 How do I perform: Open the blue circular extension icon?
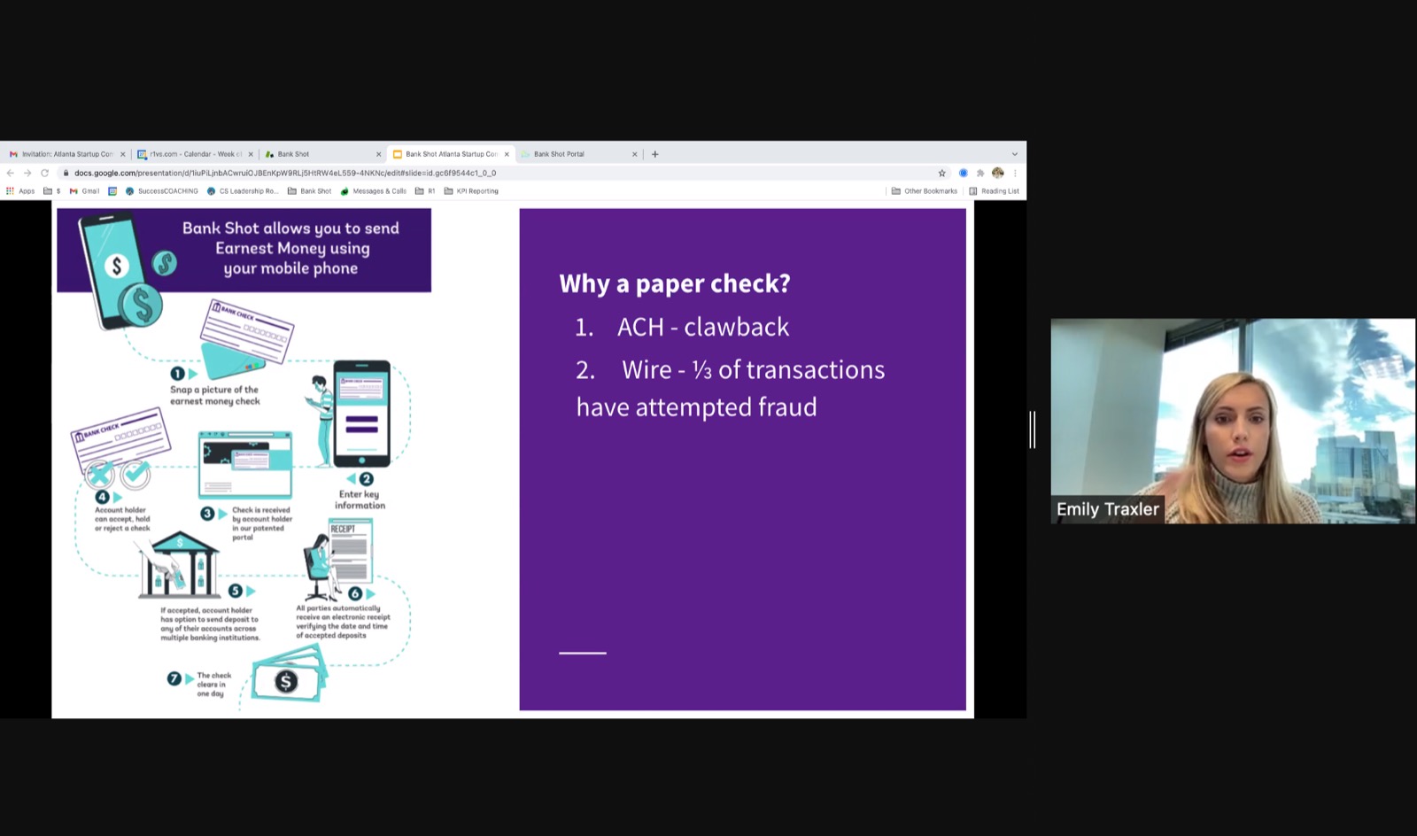click(964, 174)
